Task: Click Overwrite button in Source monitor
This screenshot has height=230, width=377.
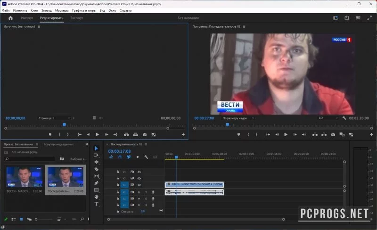Action: click(135, 135)
